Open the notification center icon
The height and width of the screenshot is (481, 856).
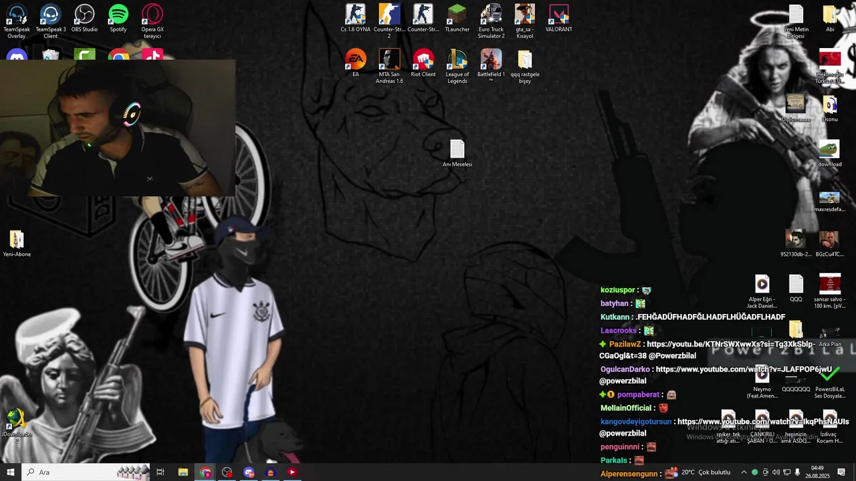[x=841, y=472]
